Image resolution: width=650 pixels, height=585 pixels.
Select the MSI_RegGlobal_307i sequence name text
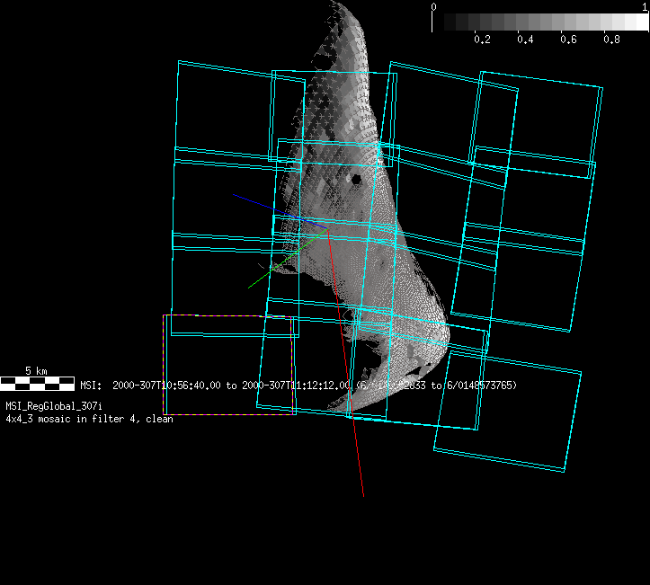click(54, 407)
